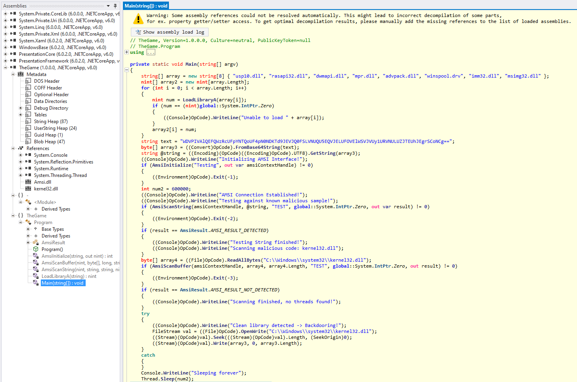Collapse the Metadata node
This screenshot has width=577, height=382.
click(x=13, y=74)
